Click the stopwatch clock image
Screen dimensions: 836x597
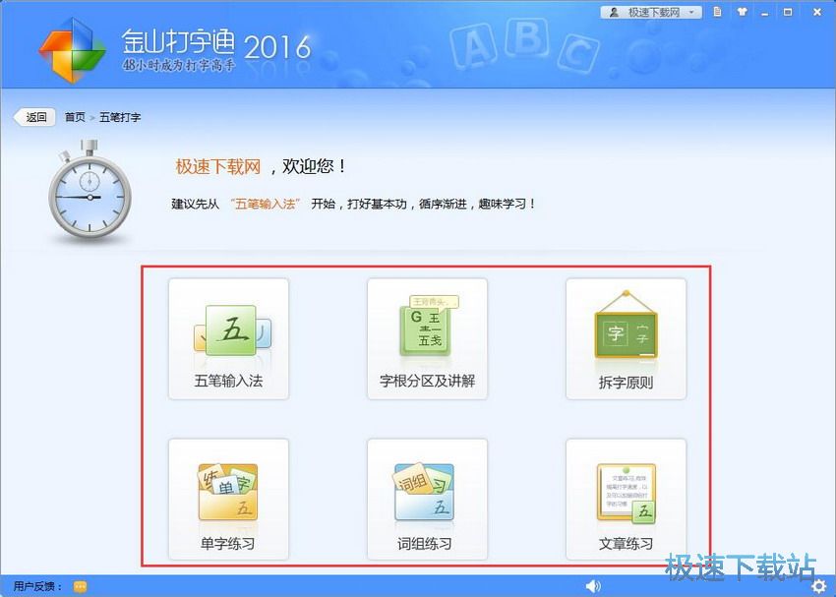[x=90, y=190]
